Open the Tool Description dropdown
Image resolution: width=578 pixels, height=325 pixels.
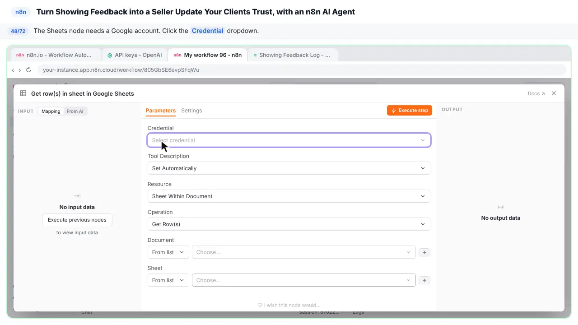pyautogui.click(x=289, y=168)
